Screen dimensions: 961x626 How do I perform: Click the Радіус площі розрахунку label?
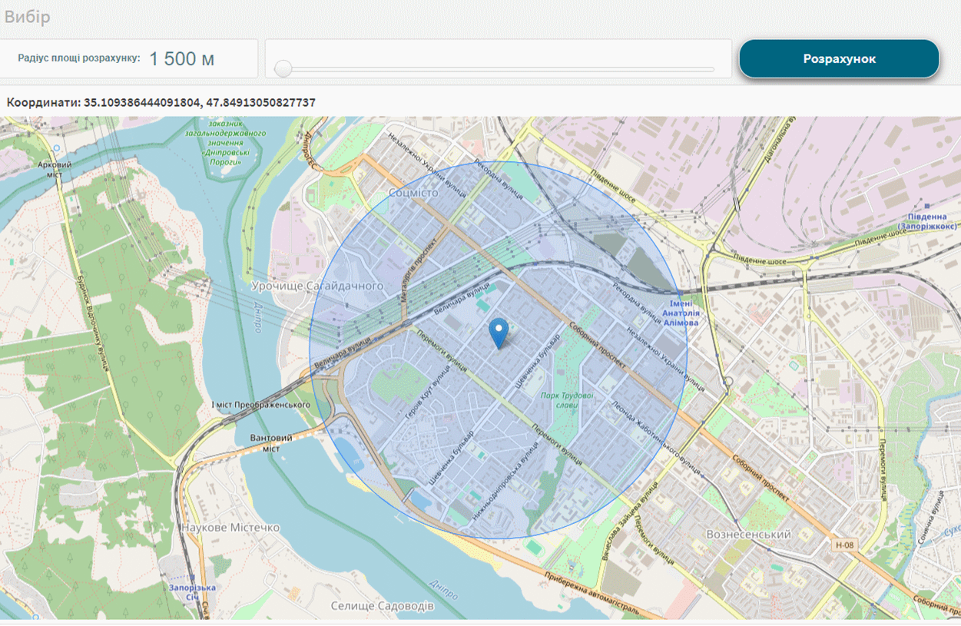point(79,59)
